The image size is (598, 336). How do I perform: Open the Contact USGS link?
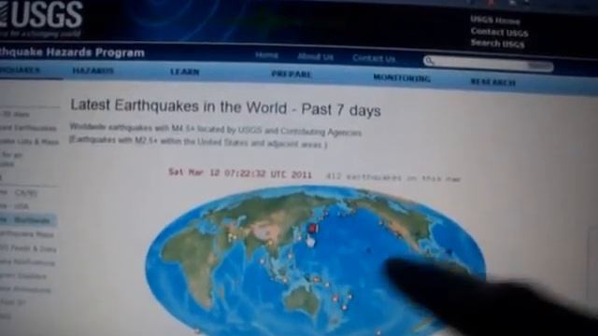coord(499,33)
